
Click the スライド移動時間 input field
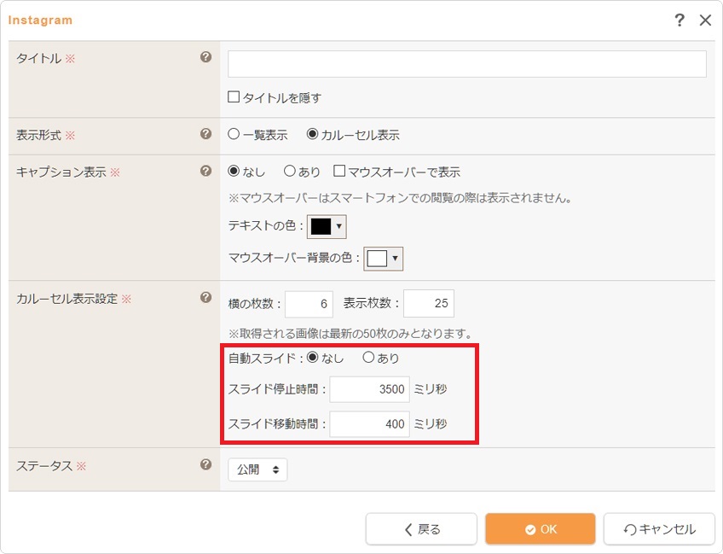370,423
